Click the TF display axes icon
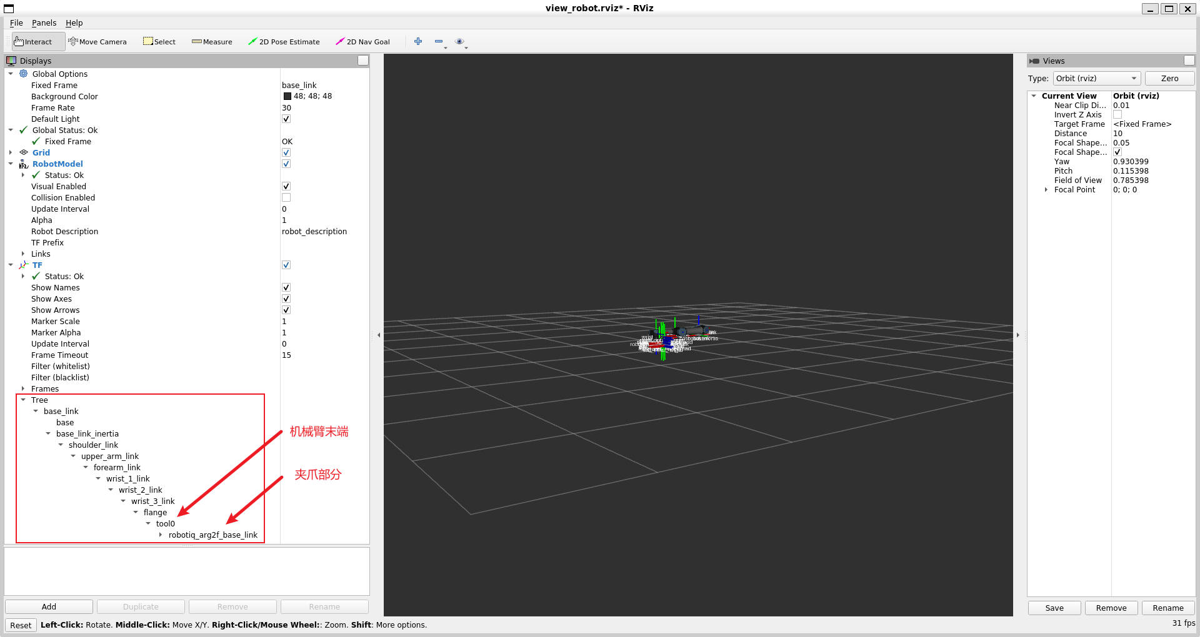1200x637 pixels. pyautogui.click(x=24, y=265)
